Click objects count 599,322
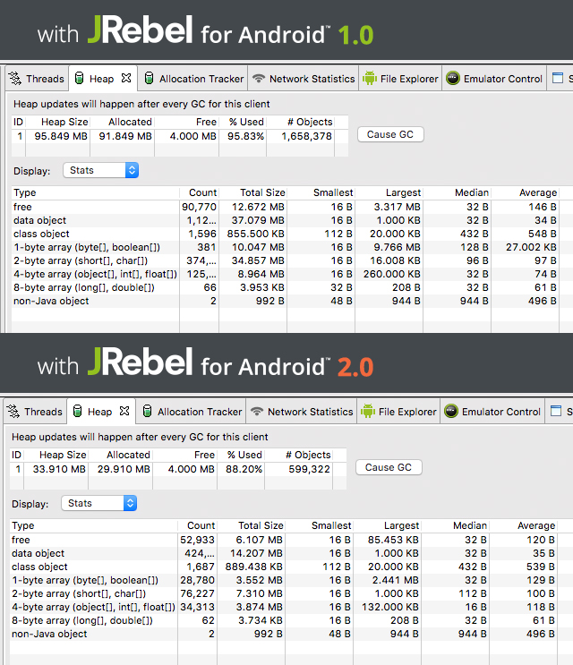Screen dimensions: 573x665 pos(309,469)
